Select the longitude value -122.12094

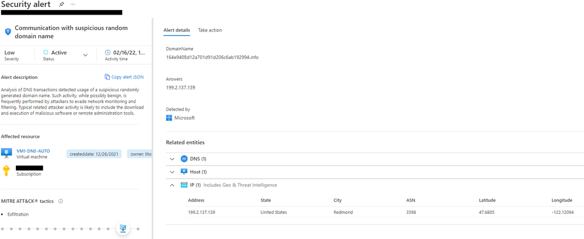coord(564,213)
